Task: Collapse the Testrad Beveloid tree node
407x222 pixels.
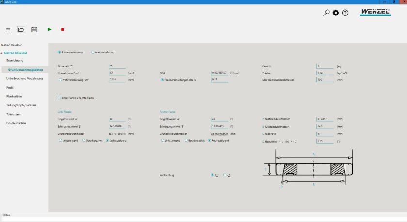Action: pyautogui.click(x=2, y=53)
